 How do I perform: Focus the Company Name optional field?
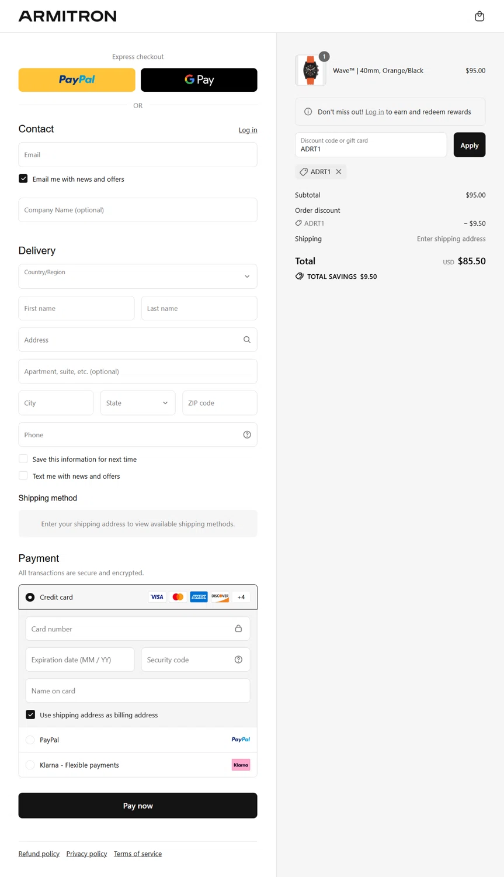138,210
